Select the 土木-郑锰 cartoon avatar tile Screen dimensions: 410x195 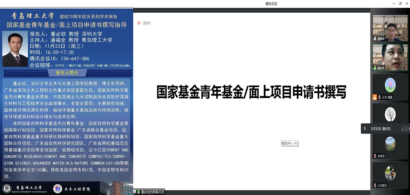(390, 85)
